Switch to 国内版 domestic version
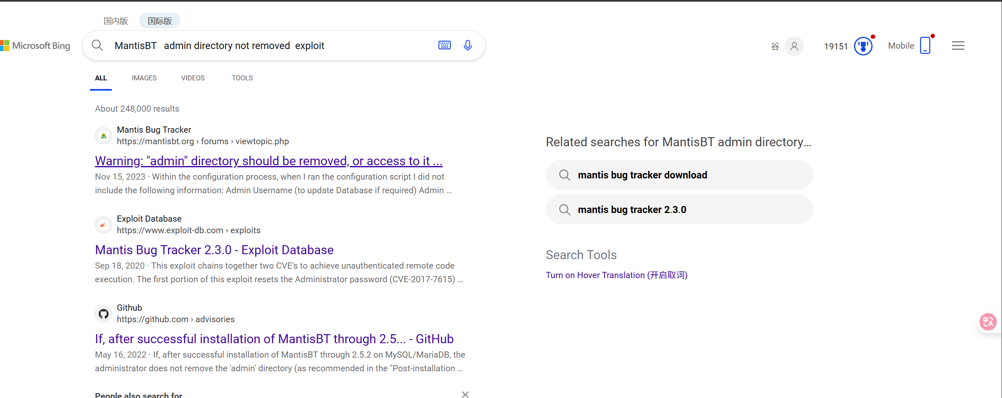Image resolution: width=1002 pixels, height=398 pixels. (x=116, y=21)
